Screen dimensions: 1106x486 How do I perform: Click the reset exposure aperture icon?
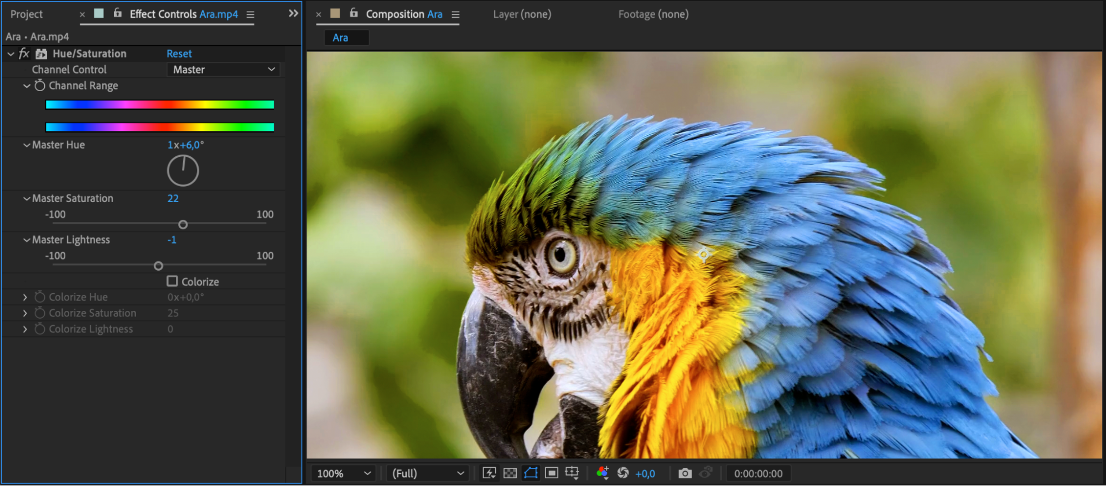point(623,473)
